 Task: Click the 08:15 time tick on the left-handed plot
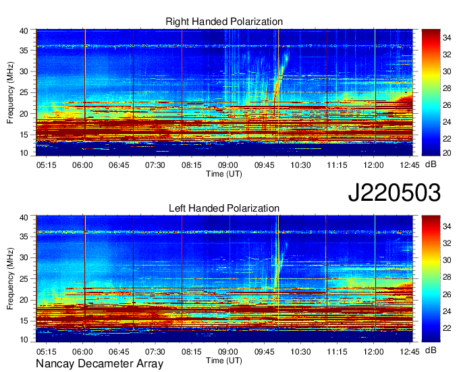pos(192,352)
